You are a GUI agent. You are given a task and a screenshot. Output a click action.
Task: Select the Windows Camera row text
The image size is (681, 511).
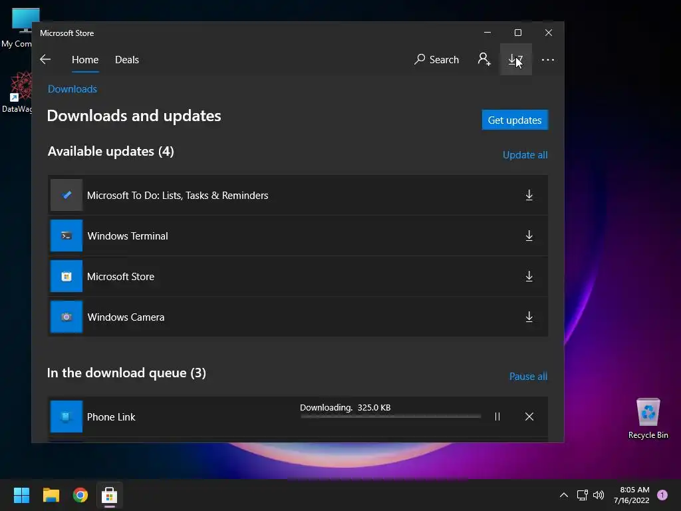126,317
